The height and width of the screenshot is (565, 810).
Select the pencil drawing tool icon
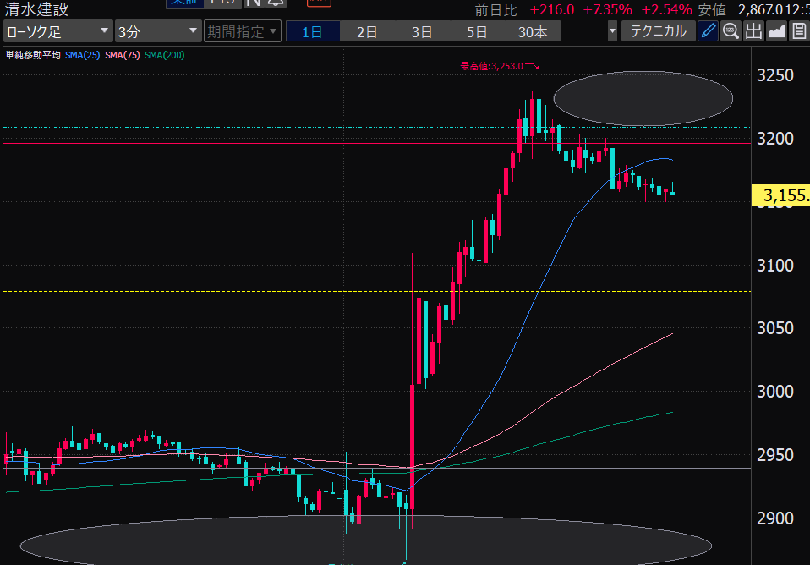[x=709, y=32]
